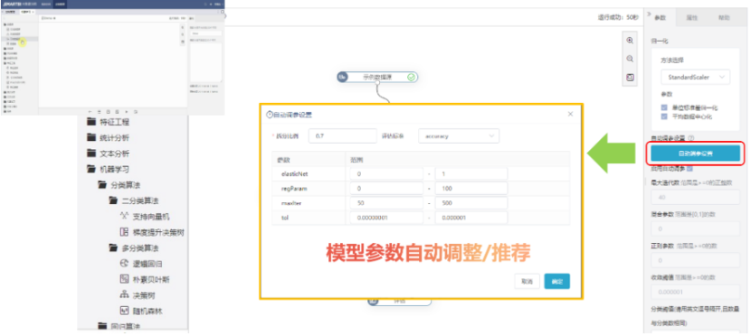Select the 梯度提升决策树 node icon
Screen dimensions: 751x335
click(124, 232)
